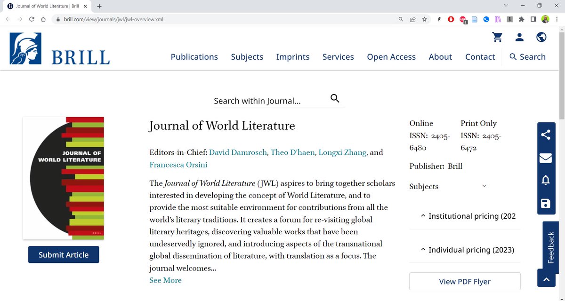Click the journal search magnifier icon
565x301 pixels.
click(x=335, y=98)
